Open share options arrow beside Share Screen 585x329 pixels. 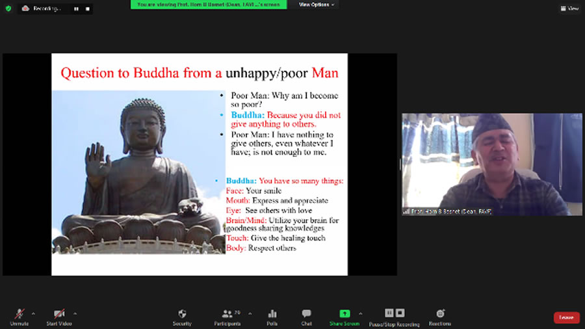click(x=360, y=313)
